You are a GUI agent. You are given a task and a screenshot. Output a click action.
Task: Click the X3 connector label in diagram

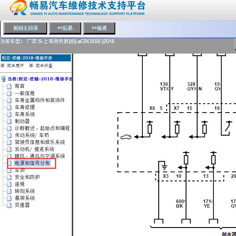pos(166,176)
